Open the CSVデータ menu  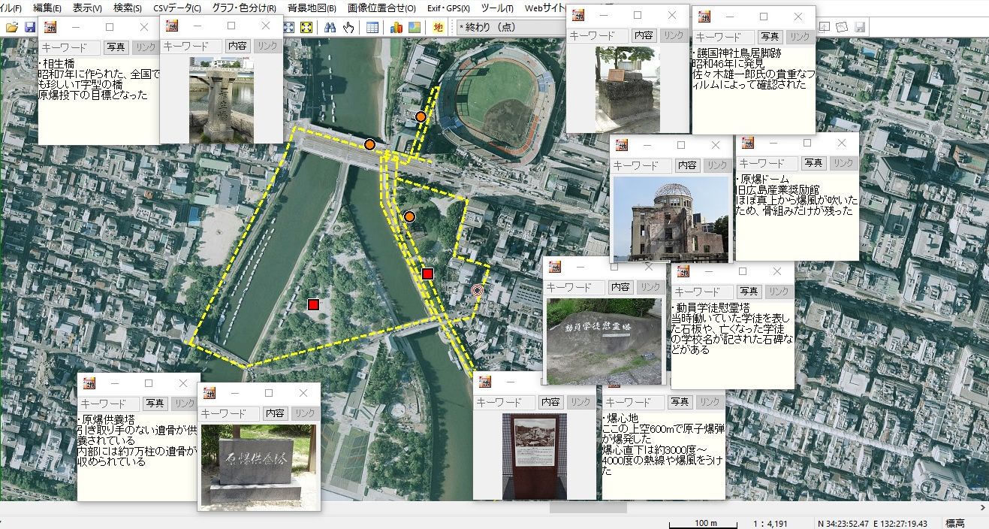[x=176, y=8]
